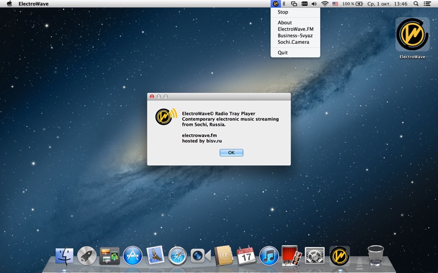Close the About dialog with red button
Image resolution: width=438 pixels, height=273 pixels.
[152, 97]
